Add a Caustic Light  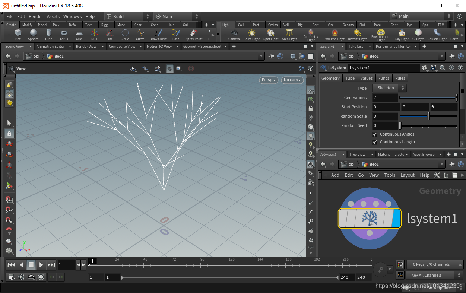[437, 35]
